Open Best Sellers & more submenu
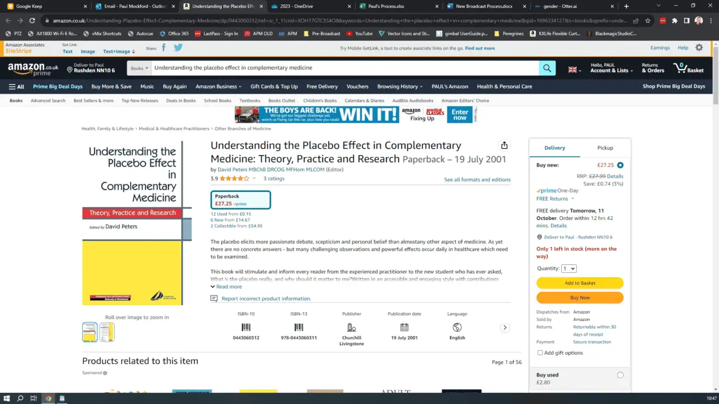Viewport: 719px width, 404px height. [93, 100]
